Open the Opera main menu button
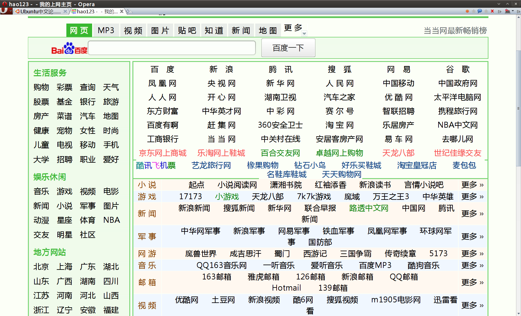The height and width of the screenshot is (316, 521). click(6, 11)
